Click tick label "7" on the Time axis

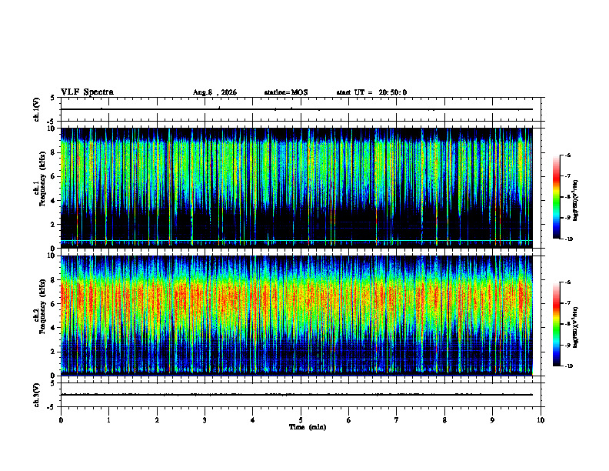click(397, 420)
